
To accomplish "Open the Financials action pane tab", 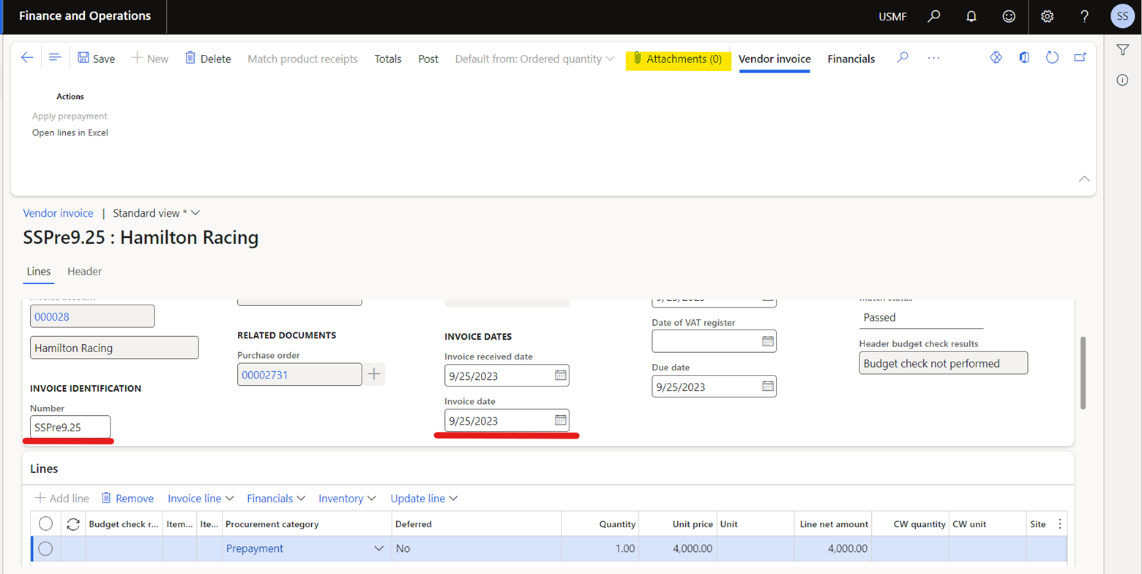I will coord(851,59).
